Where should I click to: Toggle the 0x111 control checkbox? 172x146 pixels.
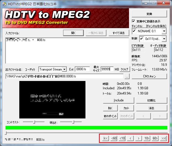142,39
